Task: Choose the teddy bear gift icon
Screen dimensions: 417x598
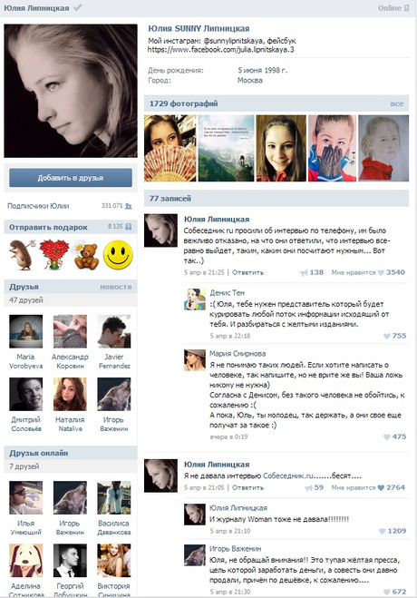Action: coord(85,255)
